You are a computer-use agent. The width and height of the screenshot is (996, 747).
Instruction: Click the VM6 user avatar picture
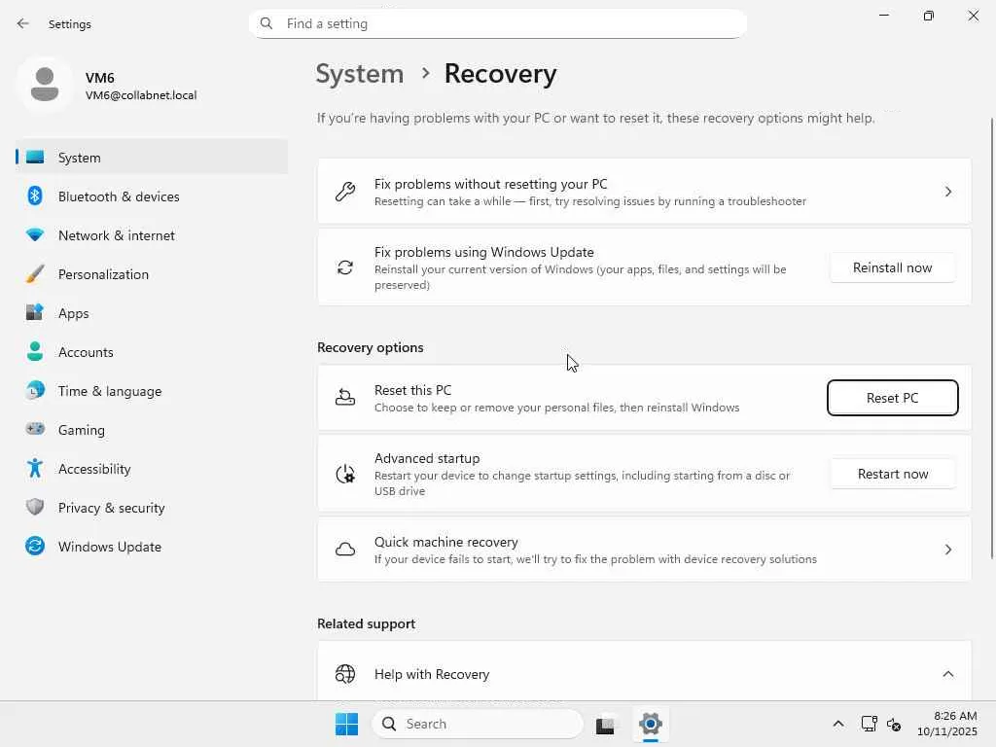tap(45, 85)
